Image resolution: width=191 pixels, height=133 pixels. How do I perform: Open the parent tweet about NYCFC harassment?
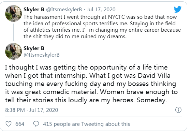(102, 27)
